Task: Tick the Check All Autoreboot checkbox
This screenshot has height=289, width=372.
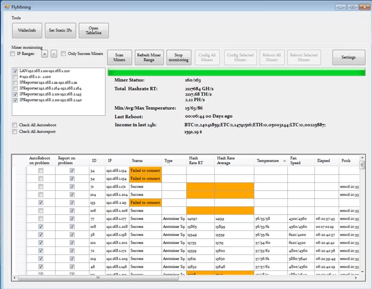Action: tap(14, 125)
